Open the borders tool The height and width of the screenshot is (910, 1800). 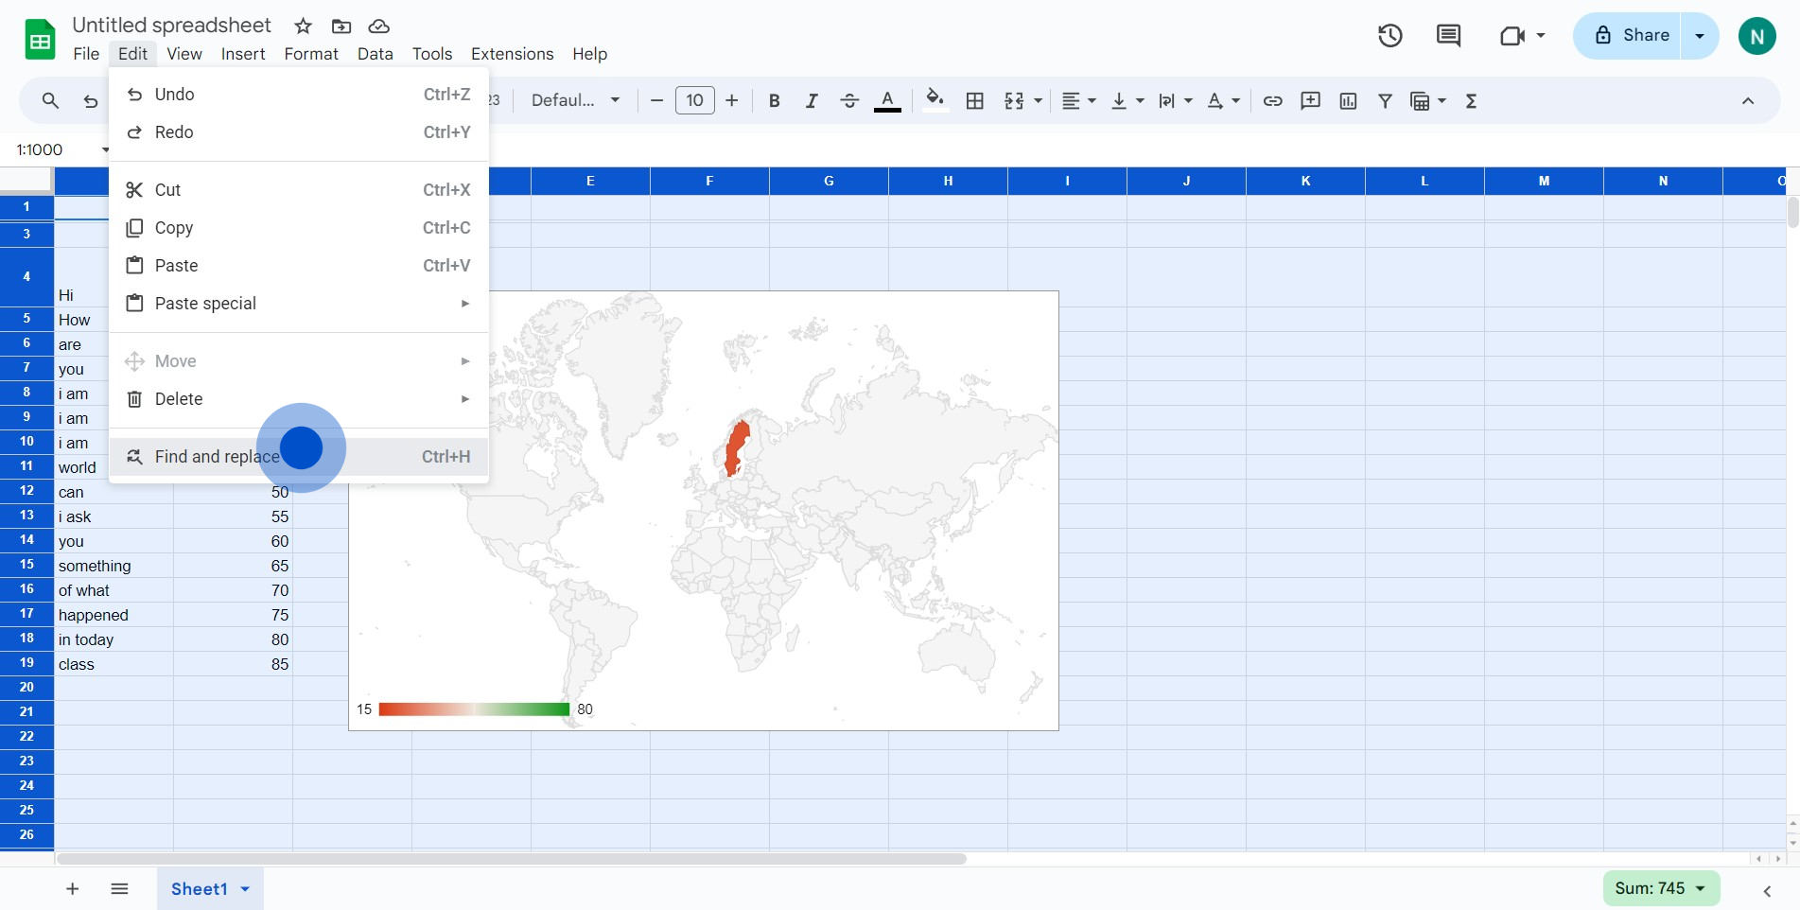975,100
